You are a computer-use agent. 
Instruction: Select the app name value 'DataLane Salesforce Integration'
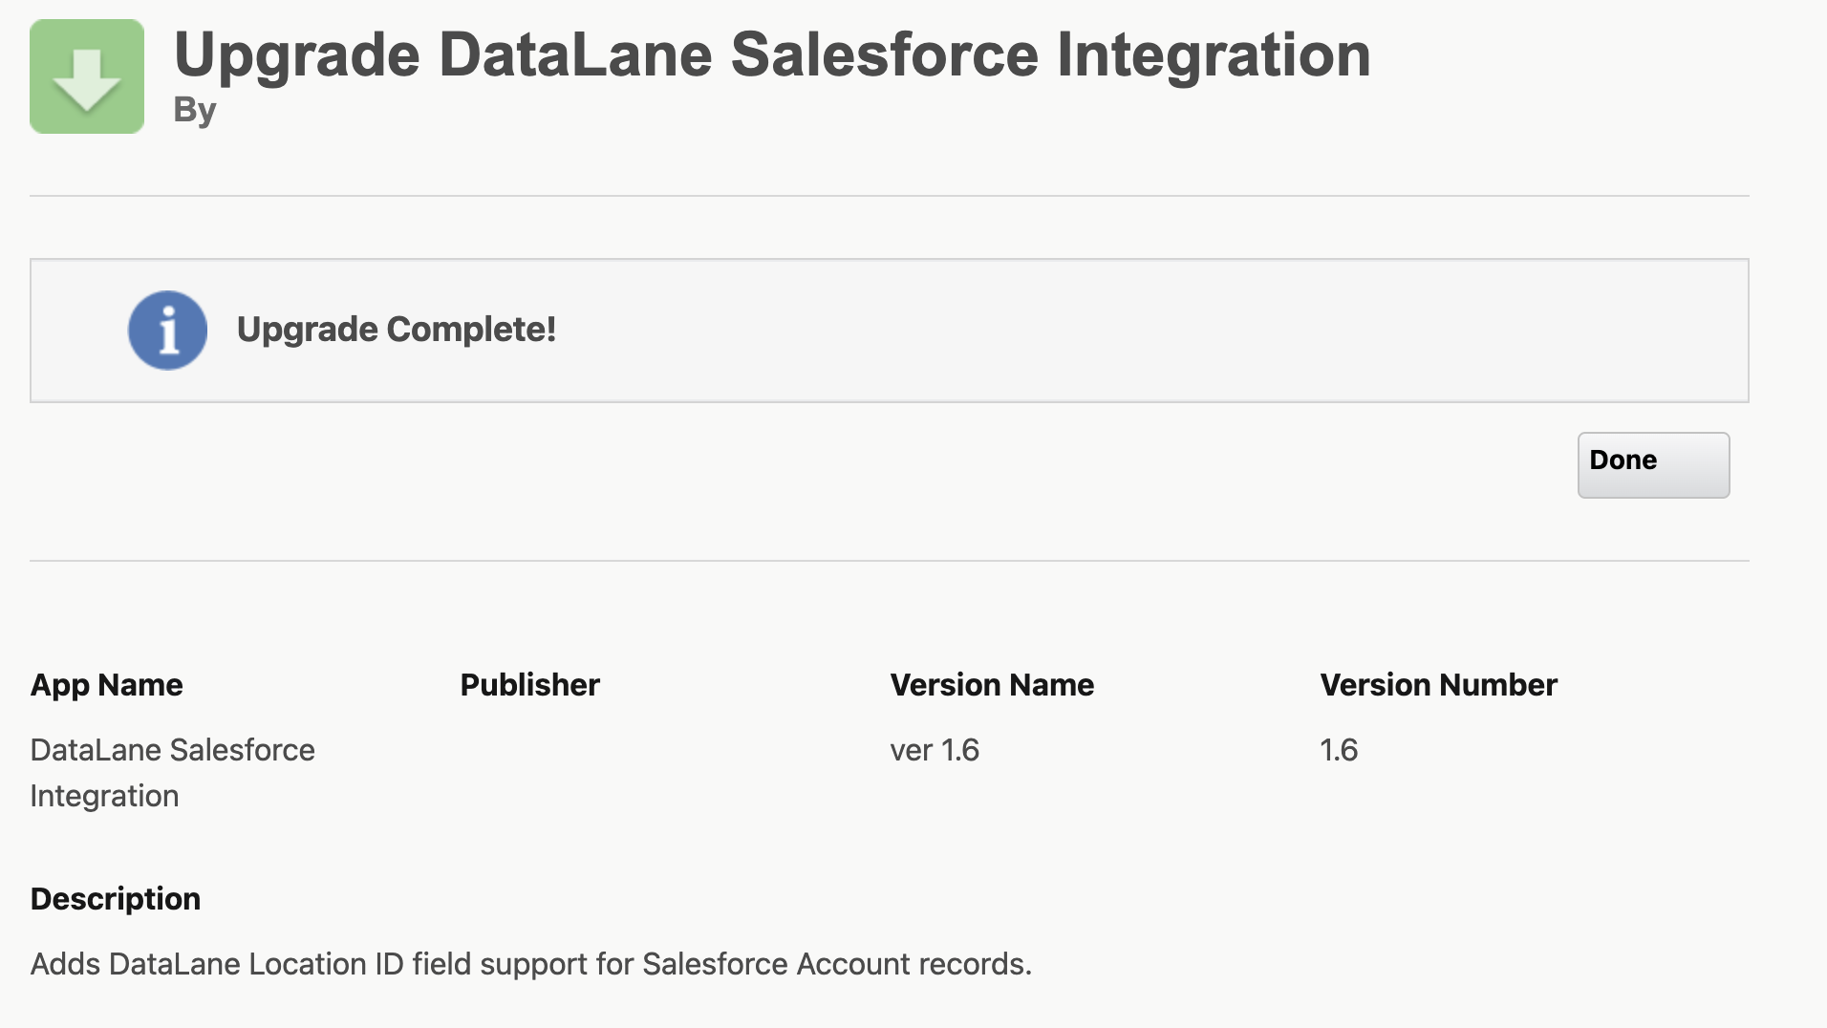172,773
